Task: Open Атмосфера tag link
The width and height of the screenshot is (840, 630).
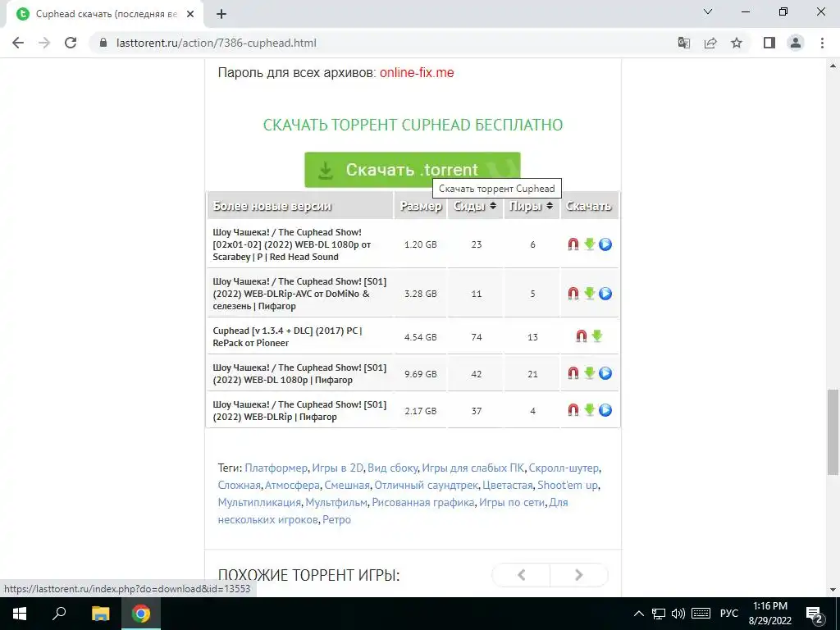Action: coord(292,485)
